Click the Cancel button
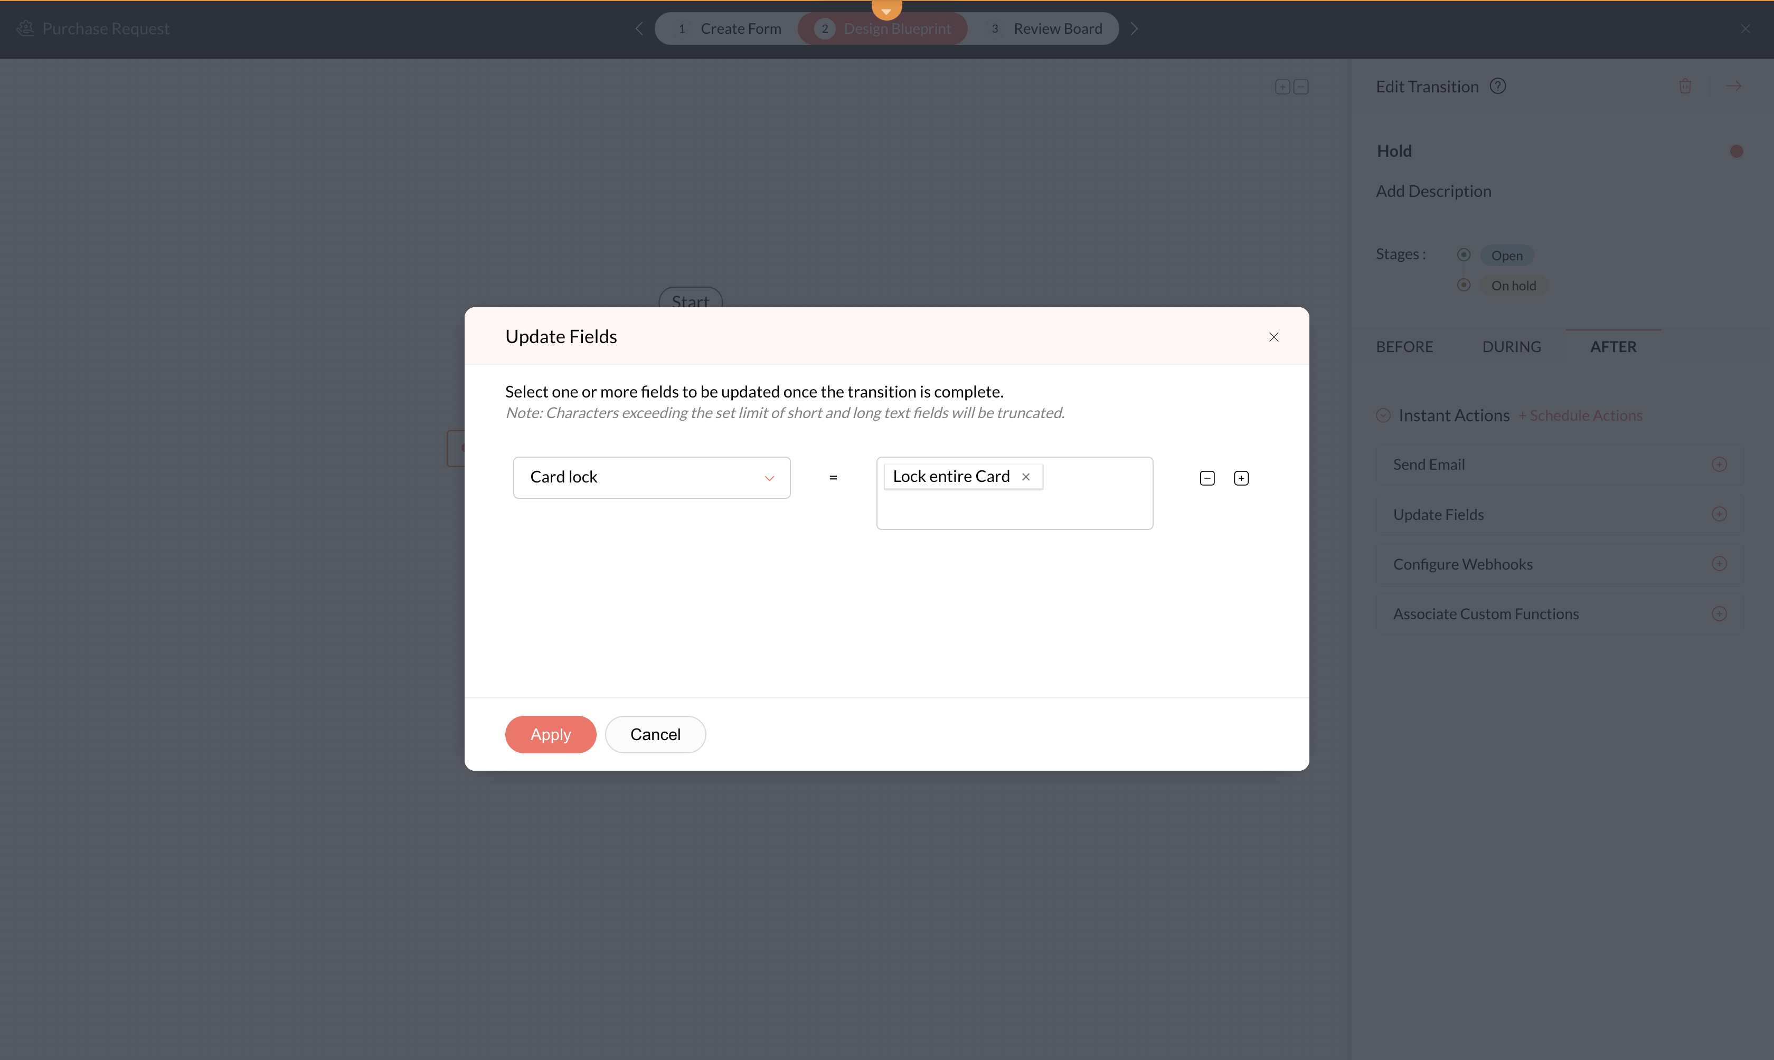The image size is (1774, 1060). pos(655,734)
